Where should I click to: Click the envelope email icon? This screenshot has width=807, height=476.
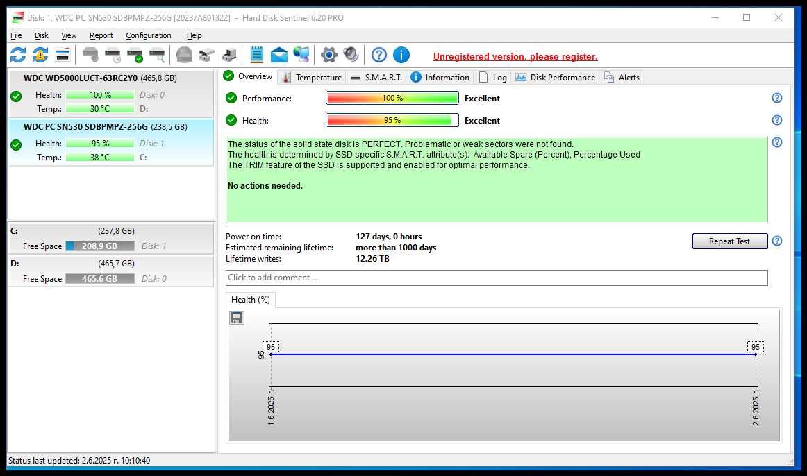click(279, 55)
